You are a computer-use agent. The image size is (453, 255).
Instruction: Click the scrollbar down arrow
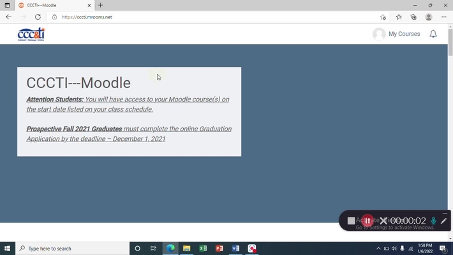(450, 239)
